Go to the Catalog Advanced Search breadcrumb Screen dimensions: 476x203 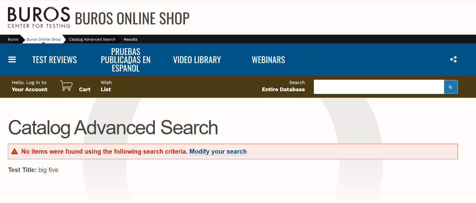(x=92, y=39)
